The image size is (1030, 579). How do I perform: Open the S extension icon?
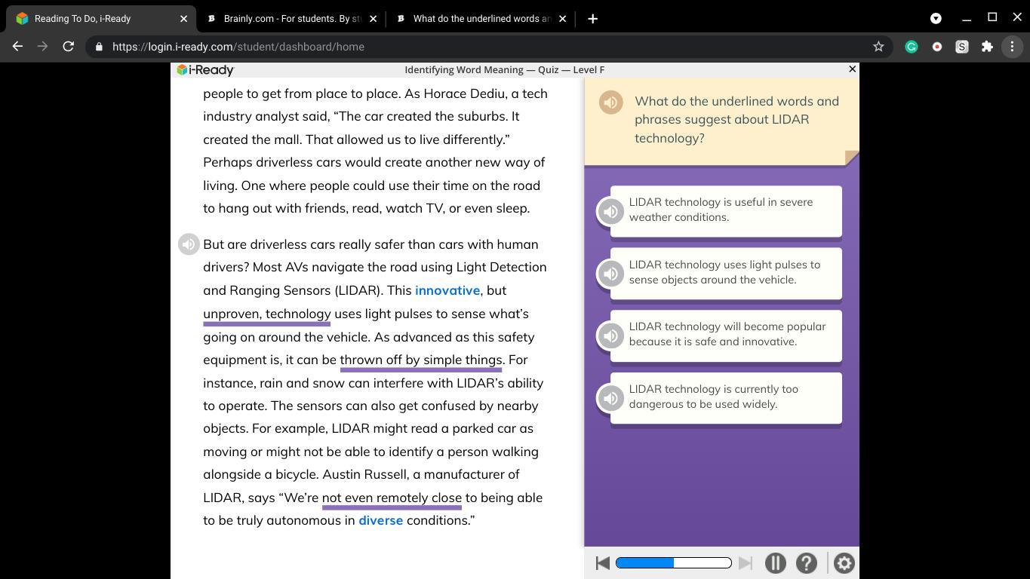(x=962, y=47)
